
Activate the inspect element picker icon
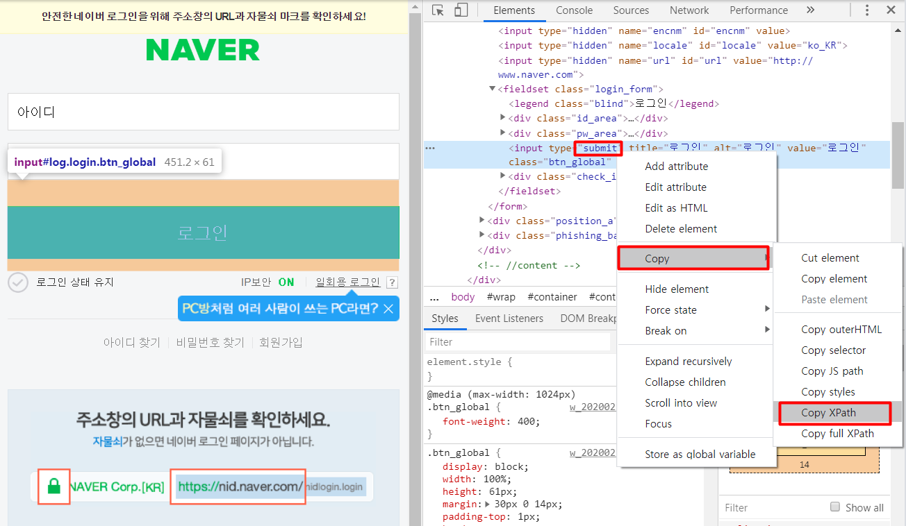(438, 10)
